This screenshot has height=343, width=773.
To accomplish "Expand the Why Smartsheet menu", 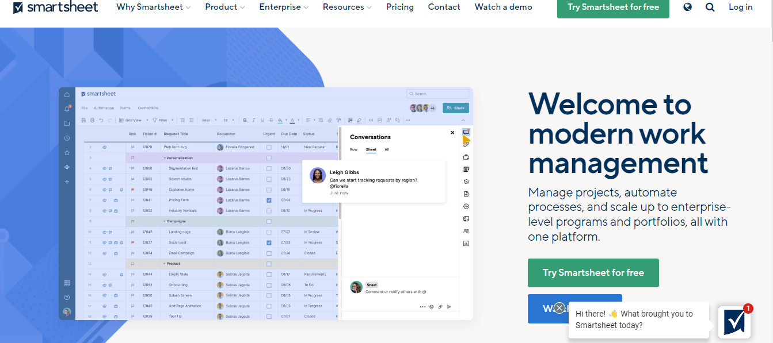I will pos(154,7).
